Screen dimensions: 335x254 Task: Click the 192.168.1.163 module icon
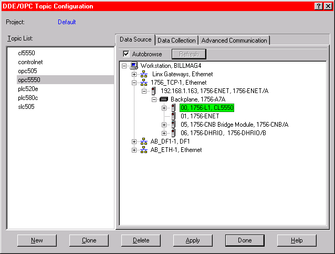point(153,91)
